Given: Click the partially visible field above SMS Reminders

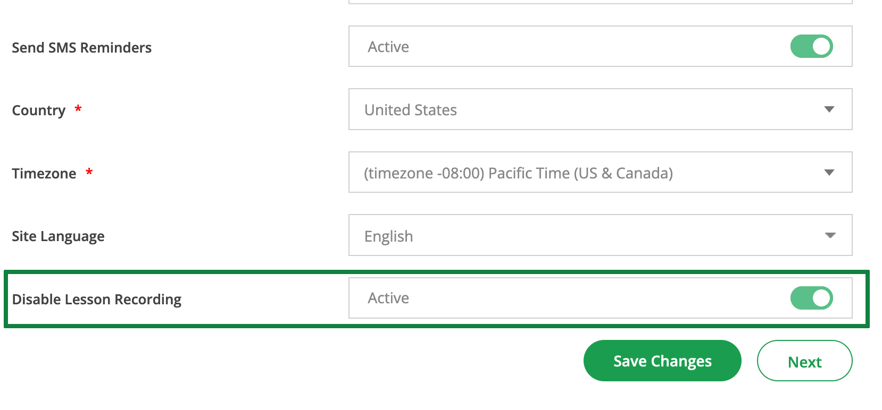Looking at the screenshot, I should [x=600, y=2].
